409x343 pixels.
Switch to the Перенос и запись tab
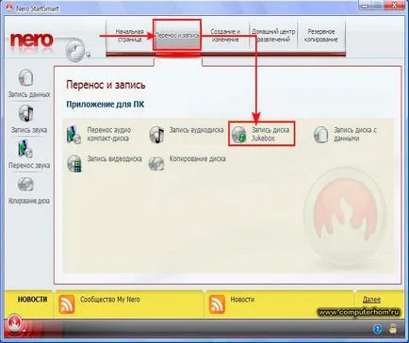(x=177, y=35)
